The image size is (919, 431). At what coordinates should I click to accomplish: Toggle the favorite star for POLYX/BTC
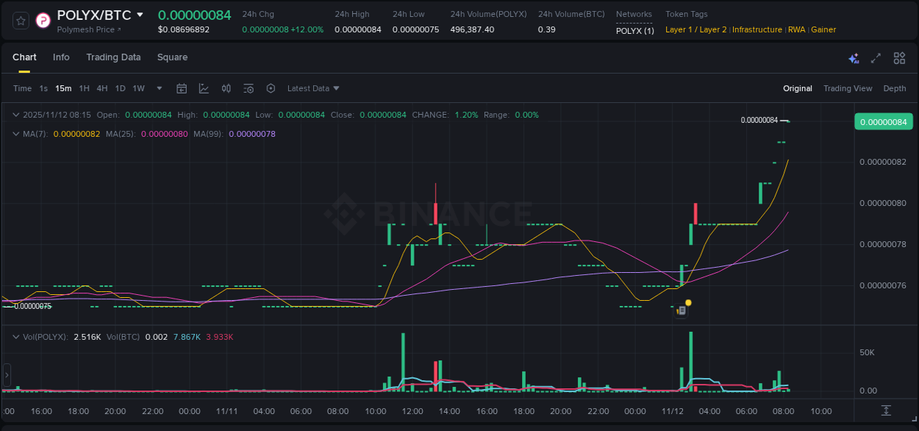click(20, 21)
